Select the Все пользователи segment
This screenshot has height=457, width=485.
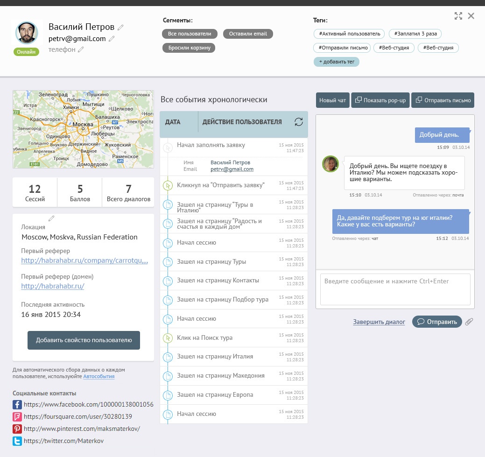coord(190,34)
